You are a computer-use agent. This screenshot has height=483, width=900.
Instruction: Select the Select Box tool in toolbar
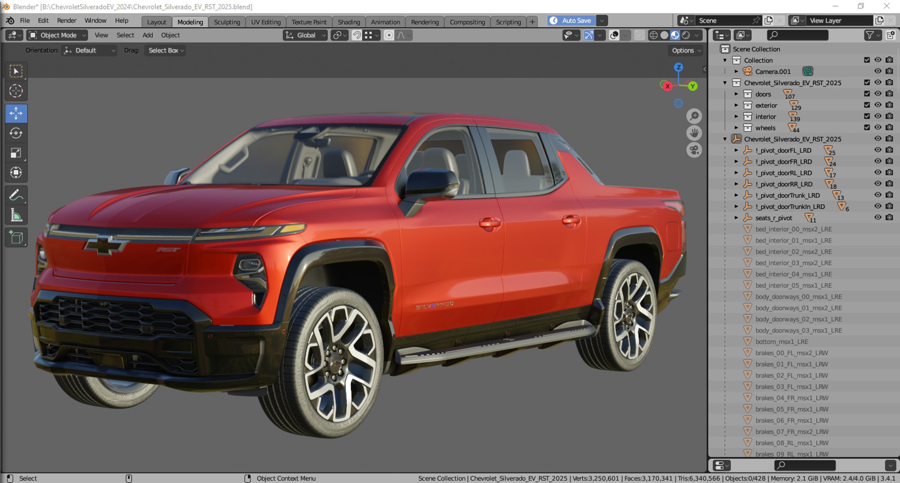pos(16,71)
